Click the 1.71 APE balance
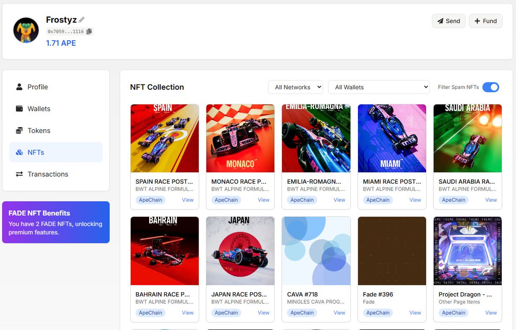516x330 pixels. coord(61,43)
